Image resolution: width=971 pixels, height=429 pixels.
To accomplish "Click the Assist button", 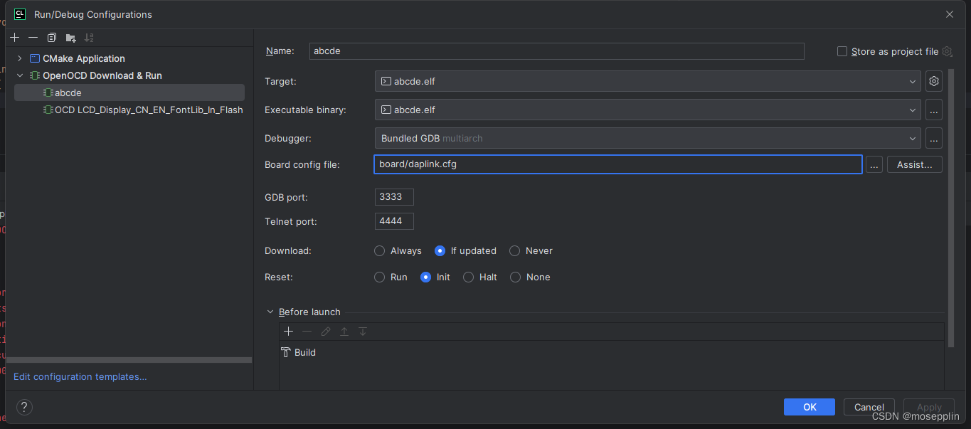I will point(914,164).
